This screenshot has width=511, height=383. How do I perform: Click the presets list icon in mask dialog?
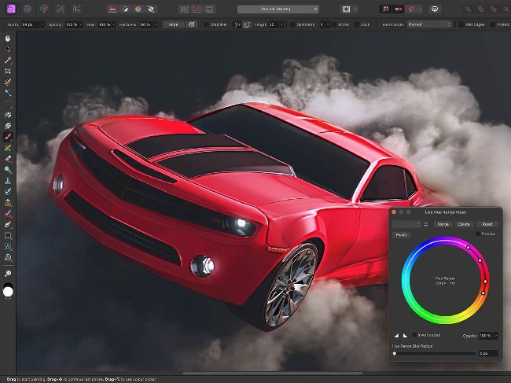point(426,224)
